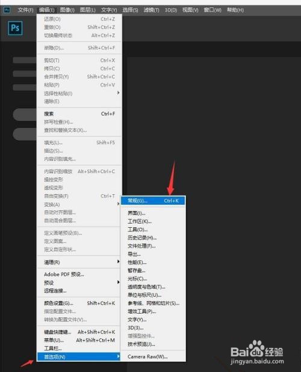The width and height of the screenshot is (301, 372).
Task: Expand the 清理(R) submenu arrow
Action: coord(118,261)
